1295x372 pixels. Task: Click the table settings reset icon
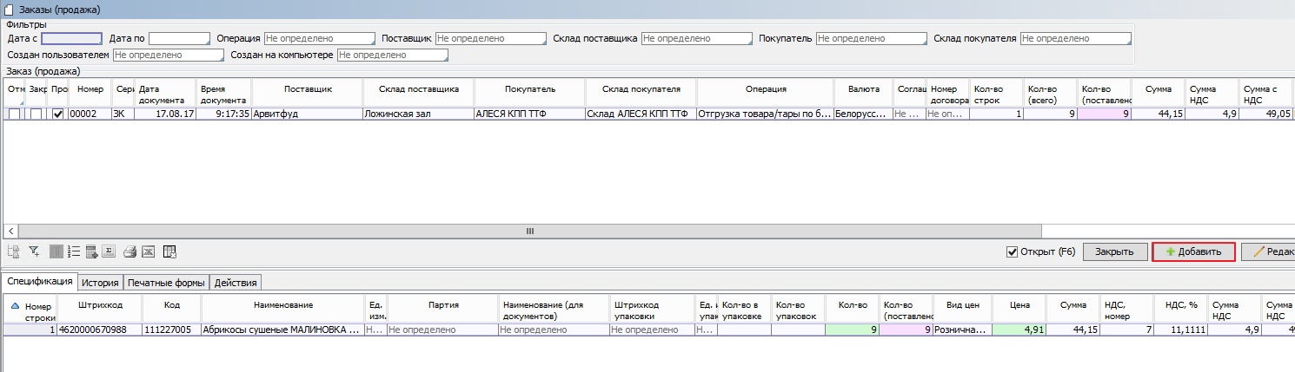click(x=169, y=251)
